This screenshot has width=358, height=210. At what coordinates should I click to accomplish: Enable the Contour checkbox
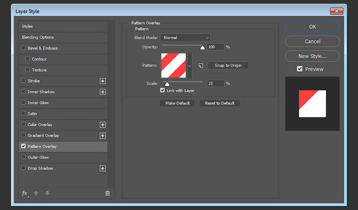pos(28,59)
